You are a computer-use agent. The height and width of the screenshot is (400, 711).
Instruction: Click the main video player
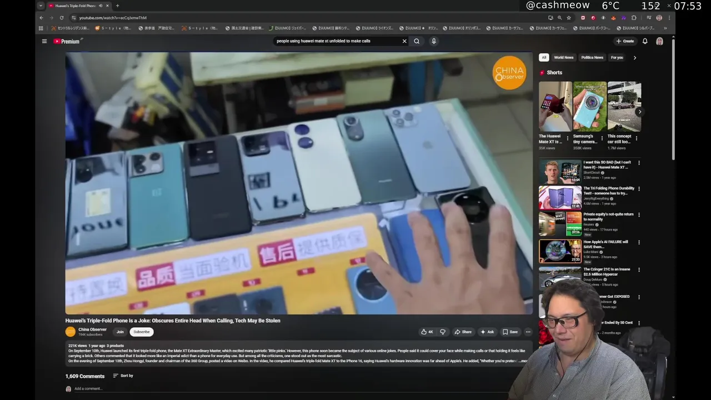[x=299, y=183]
